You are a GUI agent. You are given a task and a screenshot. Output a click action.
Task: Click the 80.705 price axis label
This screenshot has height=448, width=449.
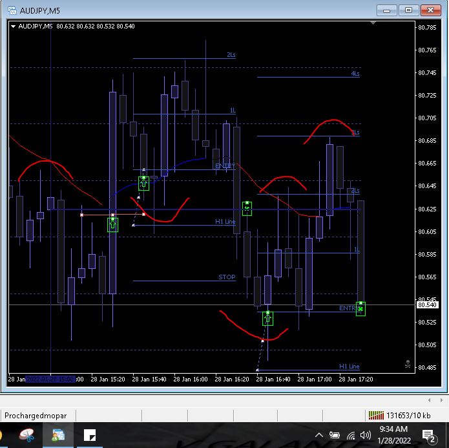point(427,118)
